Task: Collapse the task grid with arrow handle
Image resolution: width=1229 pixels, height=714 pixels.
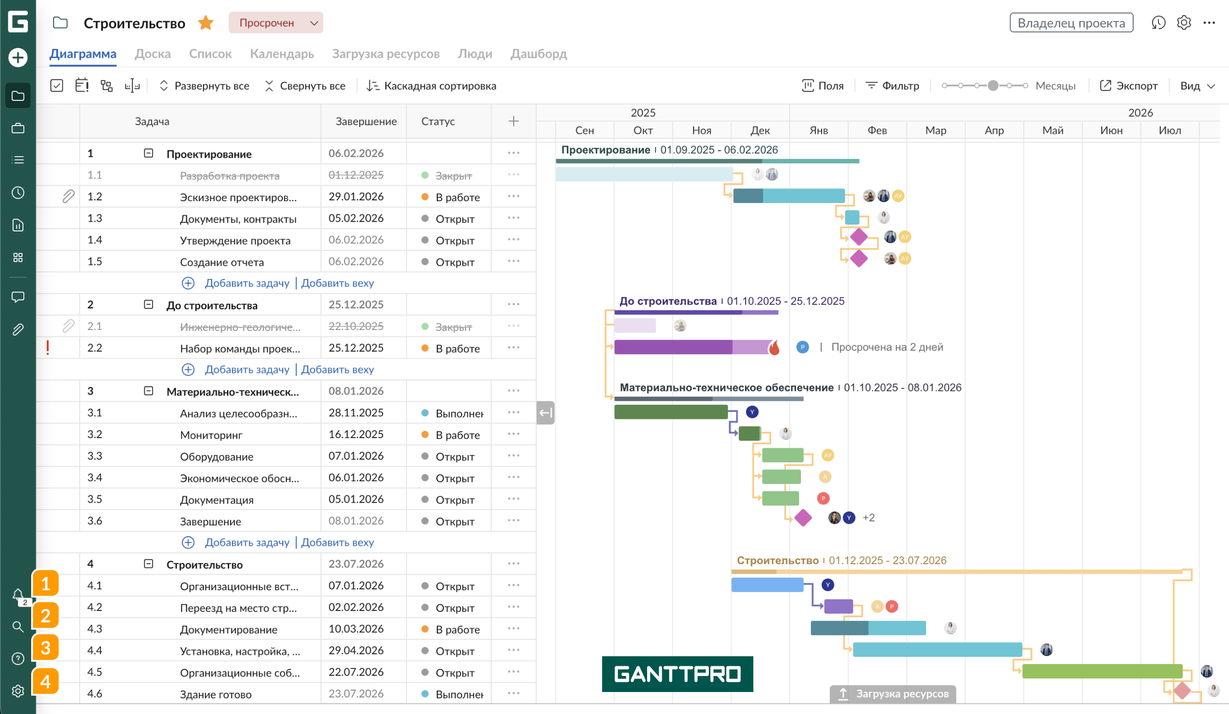Action: pos(545,412)
